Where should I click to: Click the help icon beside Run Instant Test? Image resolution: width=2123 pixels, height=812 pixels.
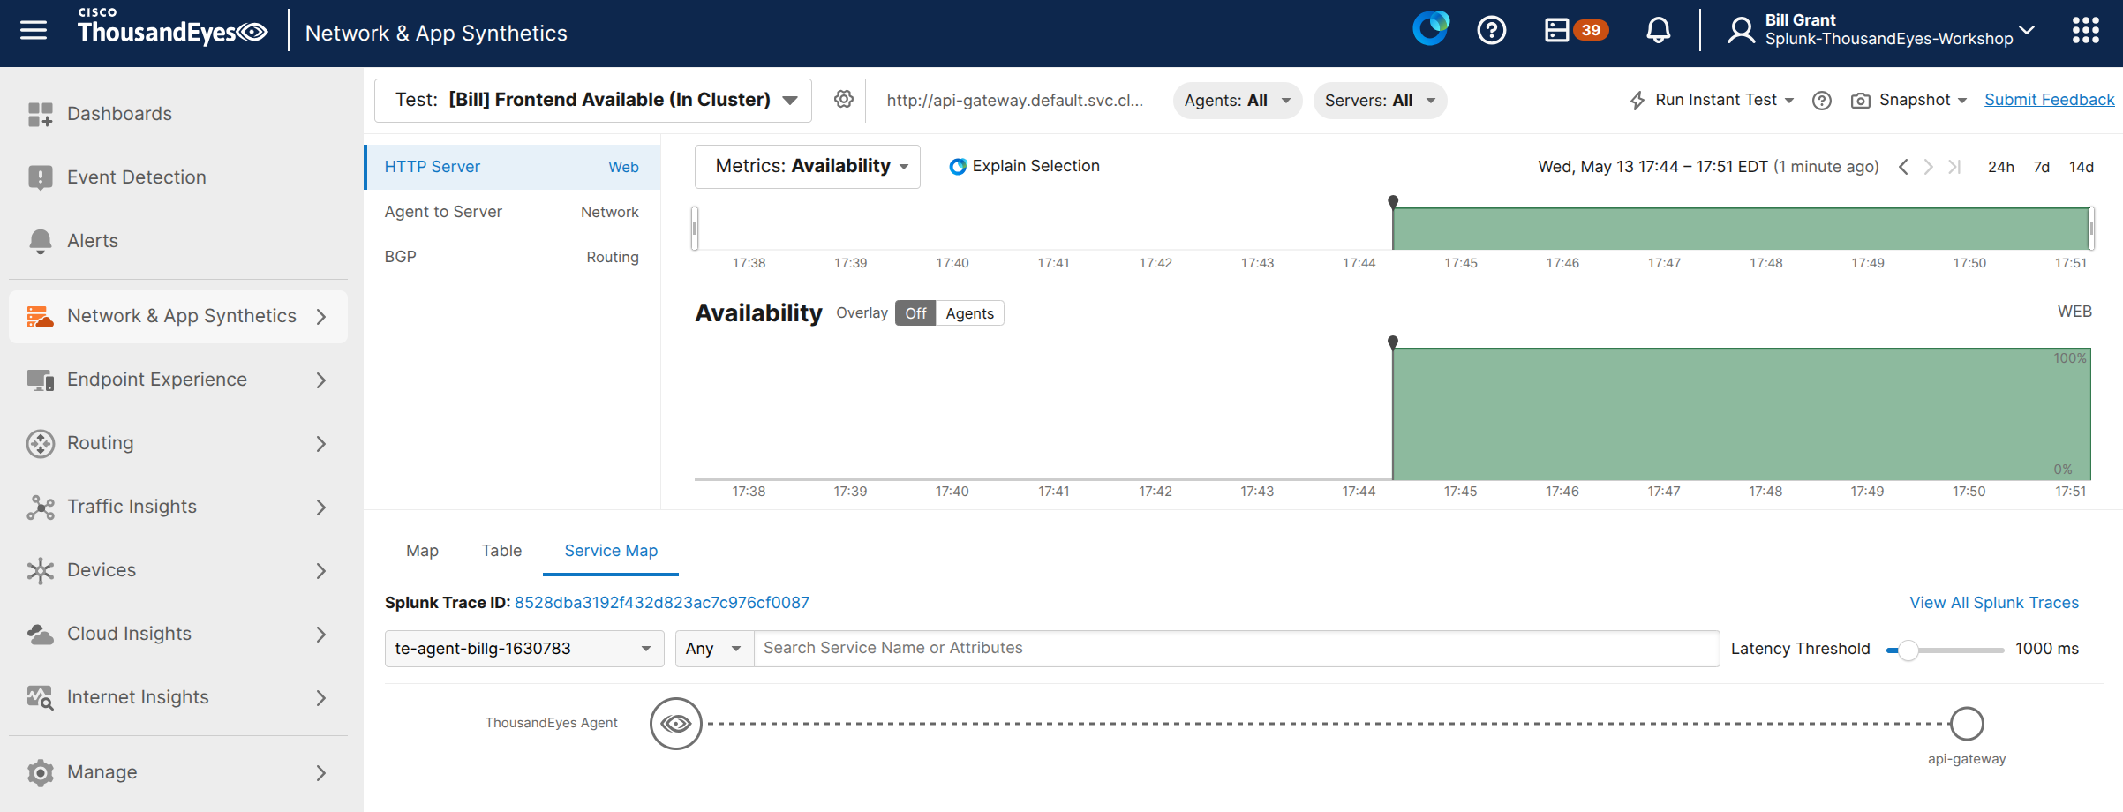(x=1821, y=101)
